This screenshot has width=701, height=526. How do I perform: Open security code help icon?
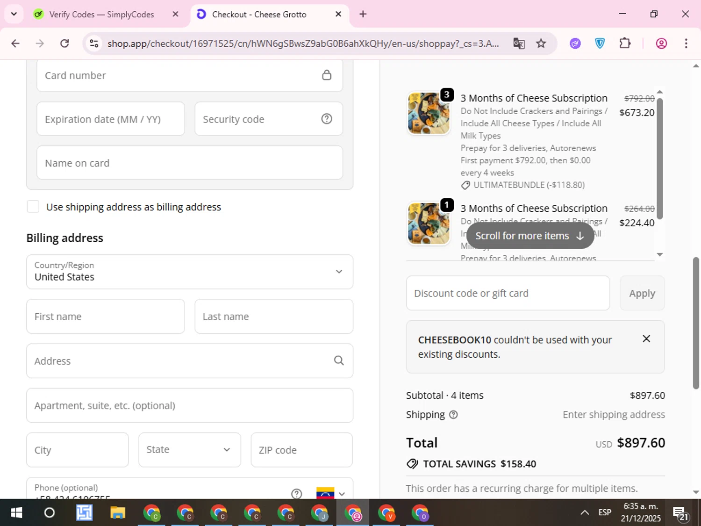point(327,119)
